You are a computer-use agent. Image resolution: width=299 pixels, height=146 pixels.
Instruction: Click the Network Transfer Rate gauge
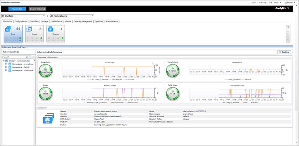click(173, 71)
